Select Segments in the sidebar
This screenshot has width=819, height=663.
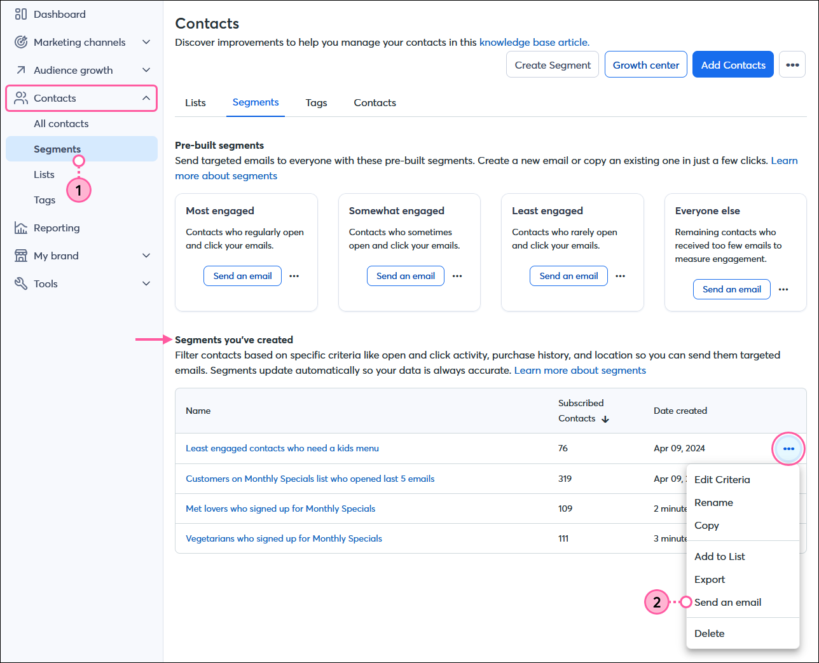click(x=81, y=149)
